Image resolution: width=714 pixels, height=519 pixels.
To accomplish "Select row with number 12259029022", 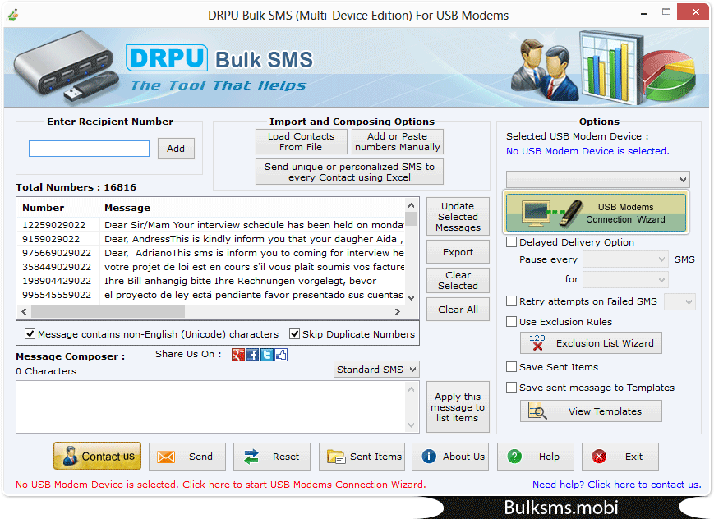I will point(211,224).
